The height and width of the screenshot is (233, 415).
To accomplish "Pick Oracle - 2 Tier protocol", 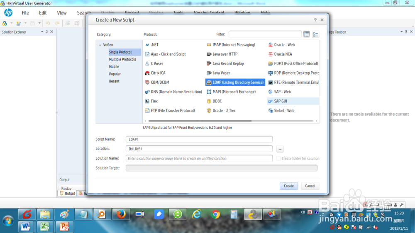I will pos(221,111).
